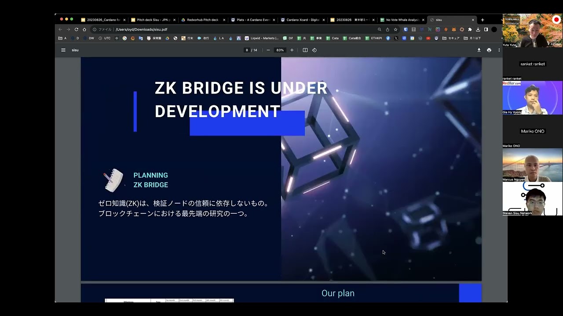Switch to the first 20230826_Cardano tab
This screenshot has height=316, width=563.
[103, 20]
